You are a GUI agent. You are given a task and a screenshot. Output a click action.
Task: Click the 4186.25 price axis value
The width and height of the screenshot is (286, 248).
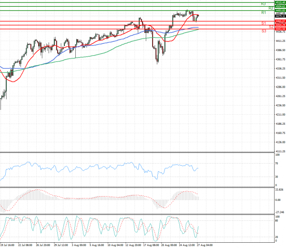tap(280, 124)
